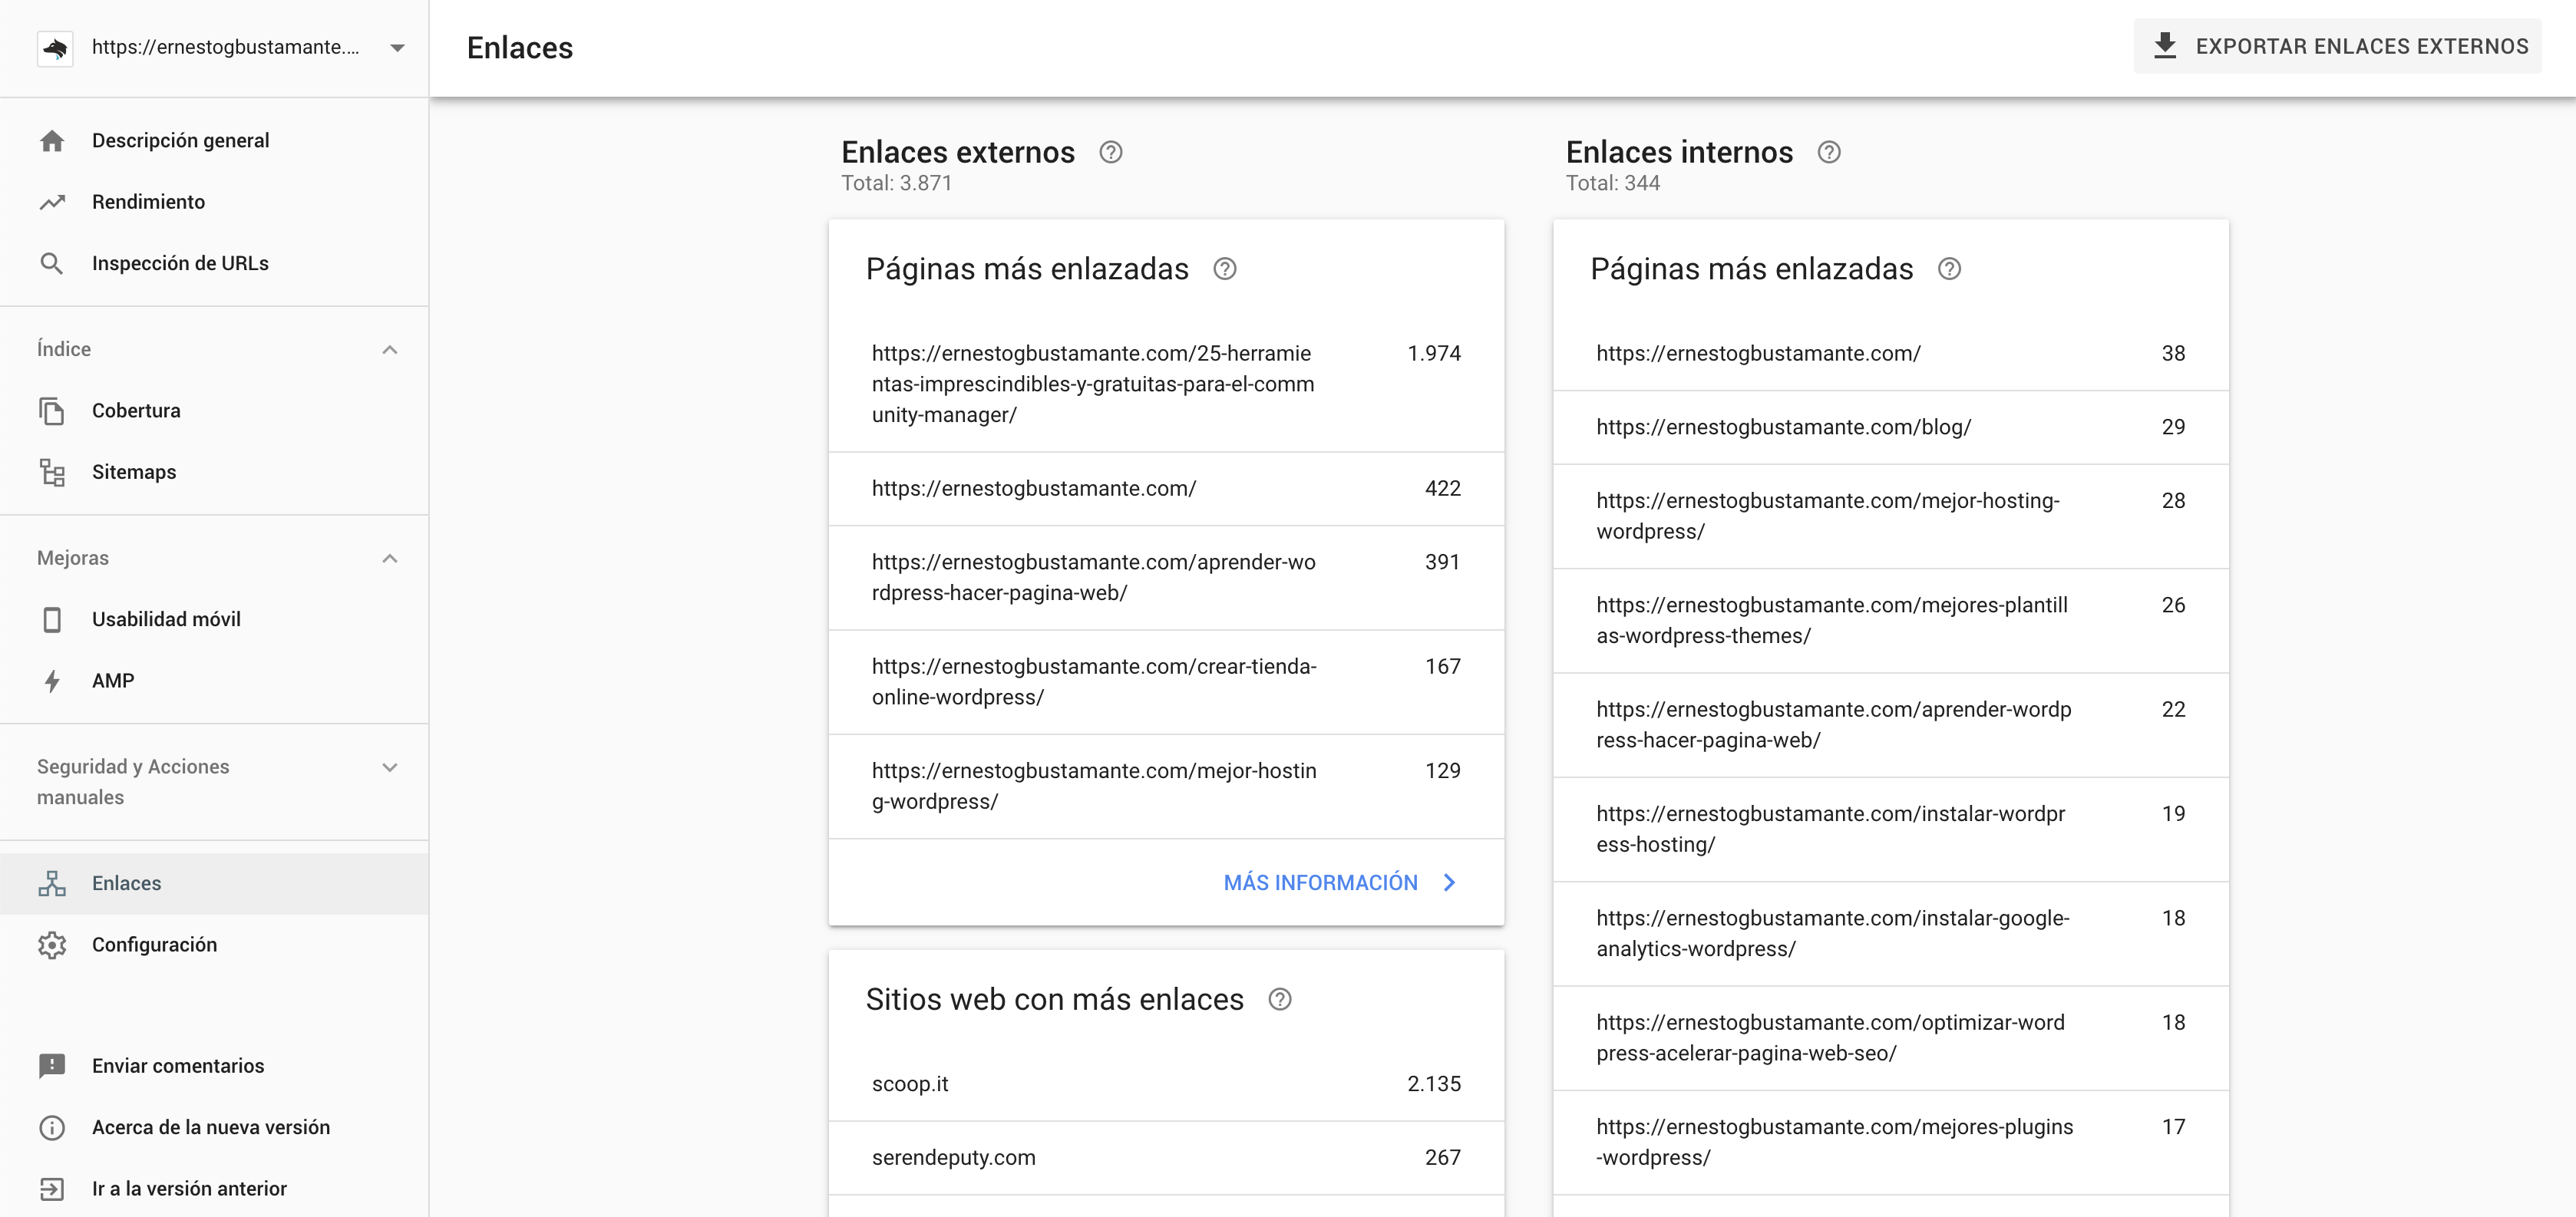The image size is (2576, 1217).
Task: Collapse the Mejoras section
Action: point(390,559)
